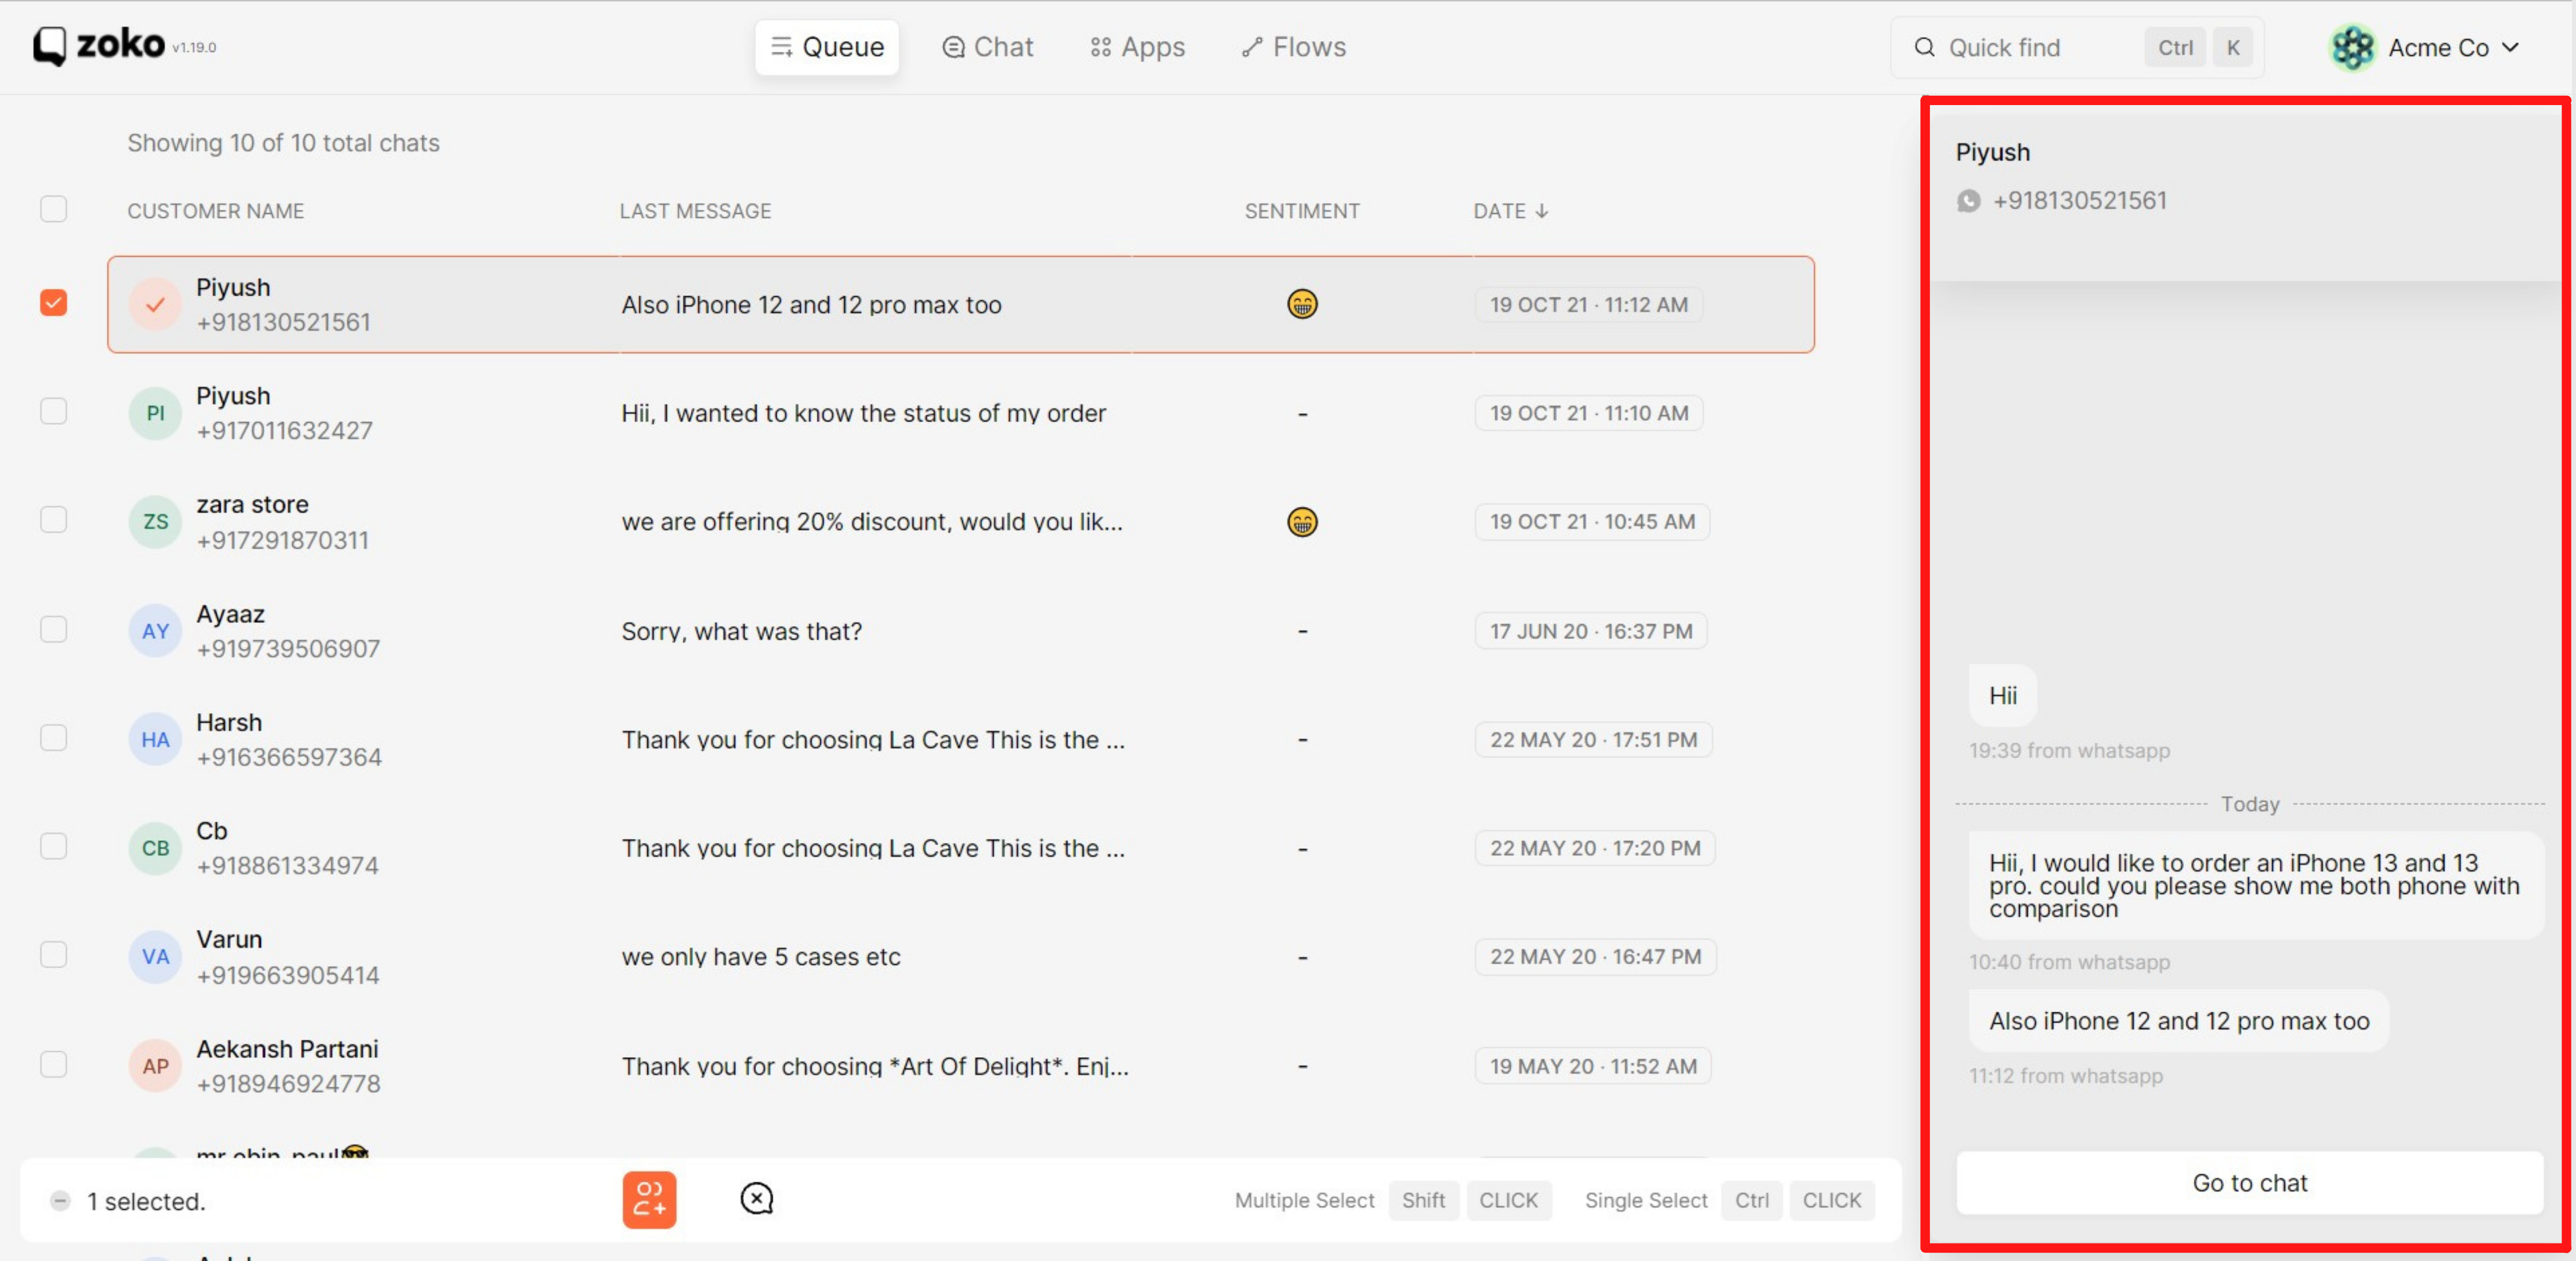Click bubble 'Also iPhone 12 and 12 pro max too' in preview
2576x1261 pixels.
click(x=2179, y=1021)
